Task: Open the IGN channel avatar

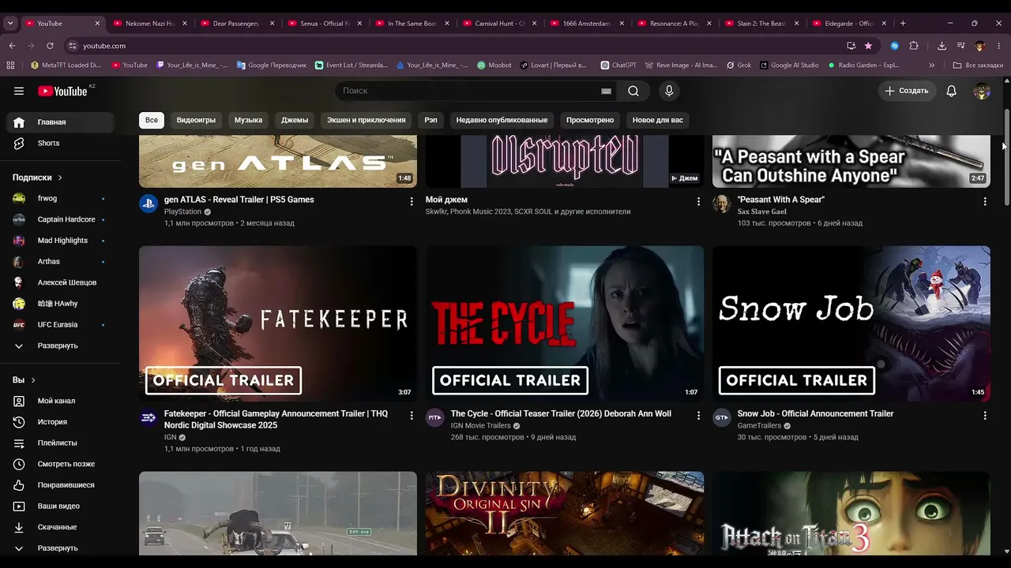Action: 148,417
